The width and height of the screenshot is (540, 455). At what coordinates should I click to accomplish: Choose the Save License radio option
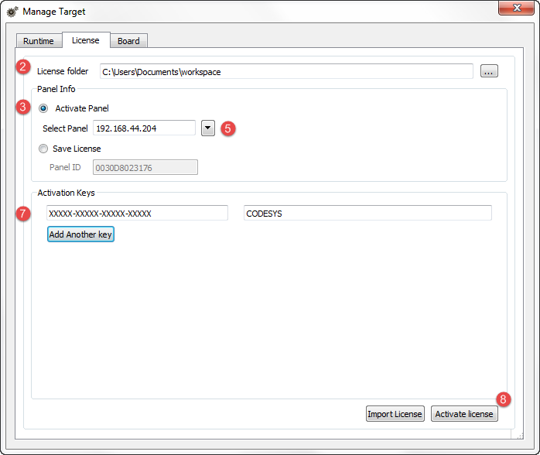(43, 149)
